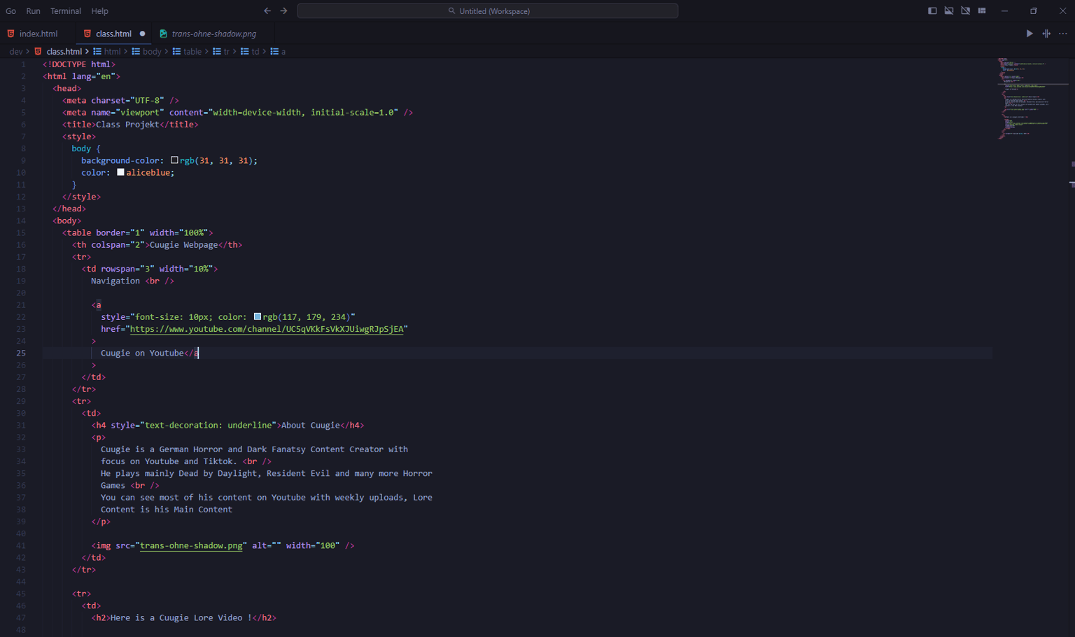Toggle the bottom panel layout icon
Screen dimensions: 1075x637
click(949, 10)
